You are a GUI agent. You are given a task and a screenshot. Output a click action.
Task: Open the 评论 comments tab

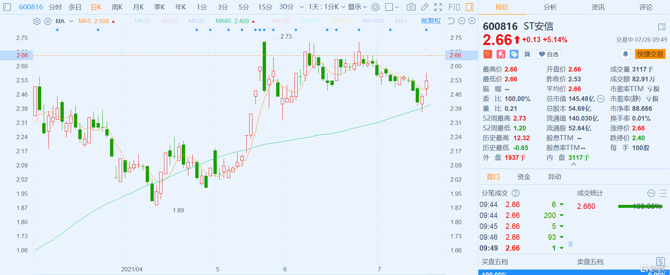[x=646, y=7]
